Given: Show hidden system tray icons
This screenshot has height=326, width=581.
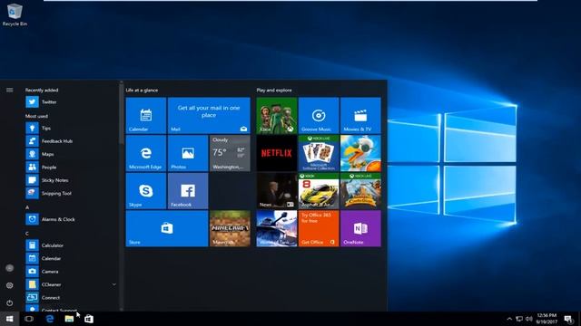Looking at the screenshot, I should click(509, 319).
